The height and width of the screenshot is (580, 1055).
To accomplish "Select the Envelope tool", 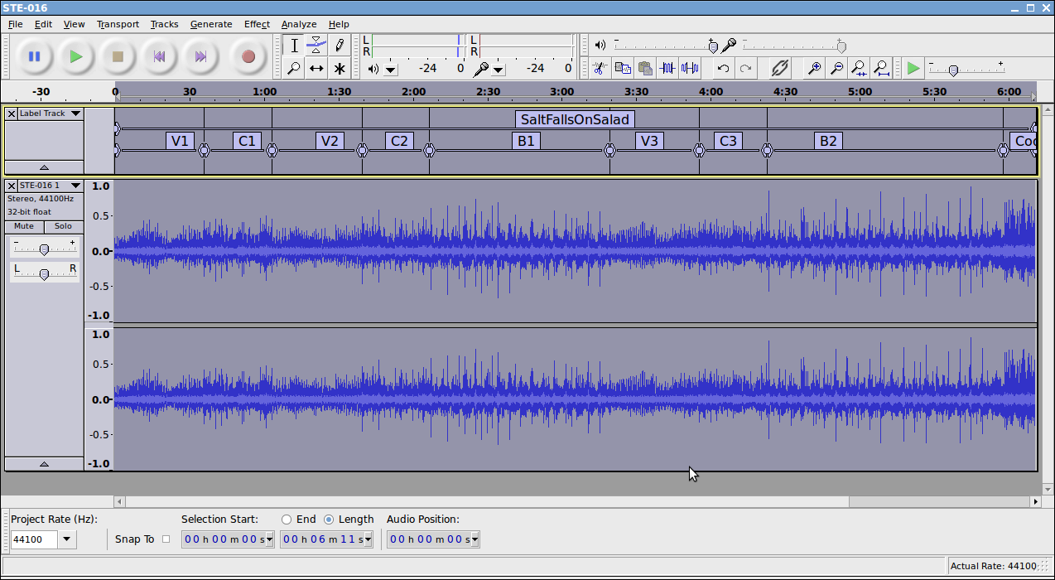I will pyautogui.click(x=316, y=45).
